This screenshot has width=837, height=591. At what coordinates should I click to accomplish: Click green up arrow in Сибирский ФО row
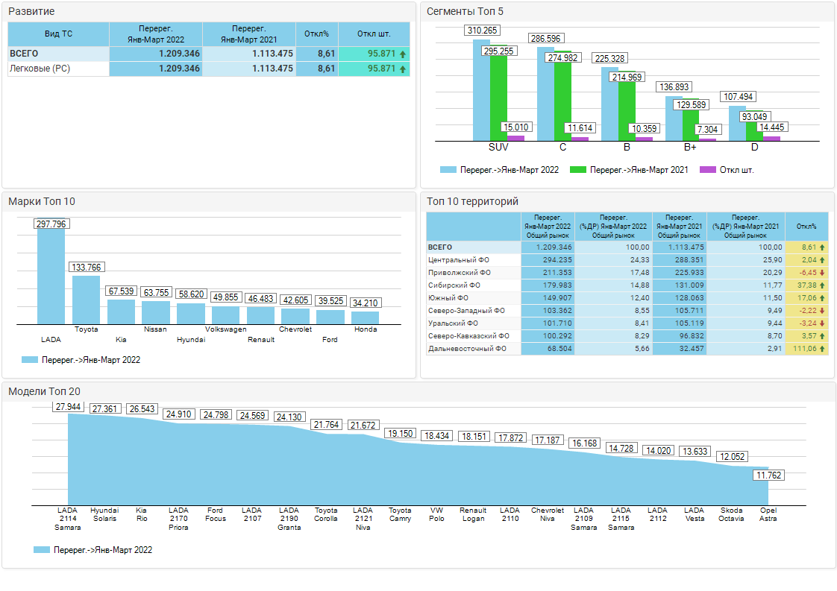[822, 285]
